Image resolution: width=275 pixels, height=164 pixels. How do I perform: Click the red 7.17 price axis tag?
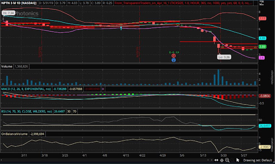coord(263,18)
